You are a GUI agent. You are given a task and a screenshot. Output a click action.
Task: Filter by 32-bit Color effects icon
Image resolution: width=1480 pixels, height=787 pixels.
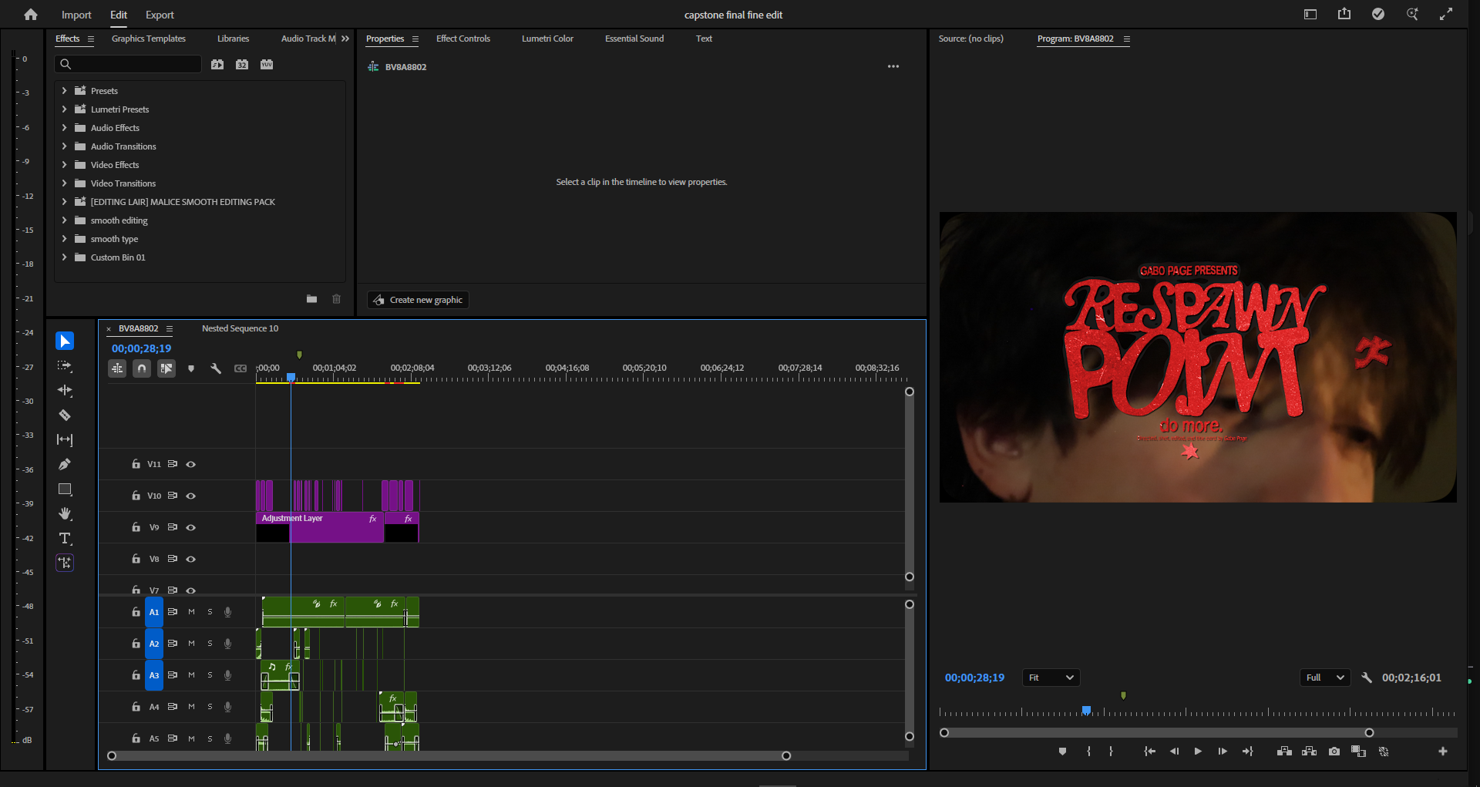242,65
